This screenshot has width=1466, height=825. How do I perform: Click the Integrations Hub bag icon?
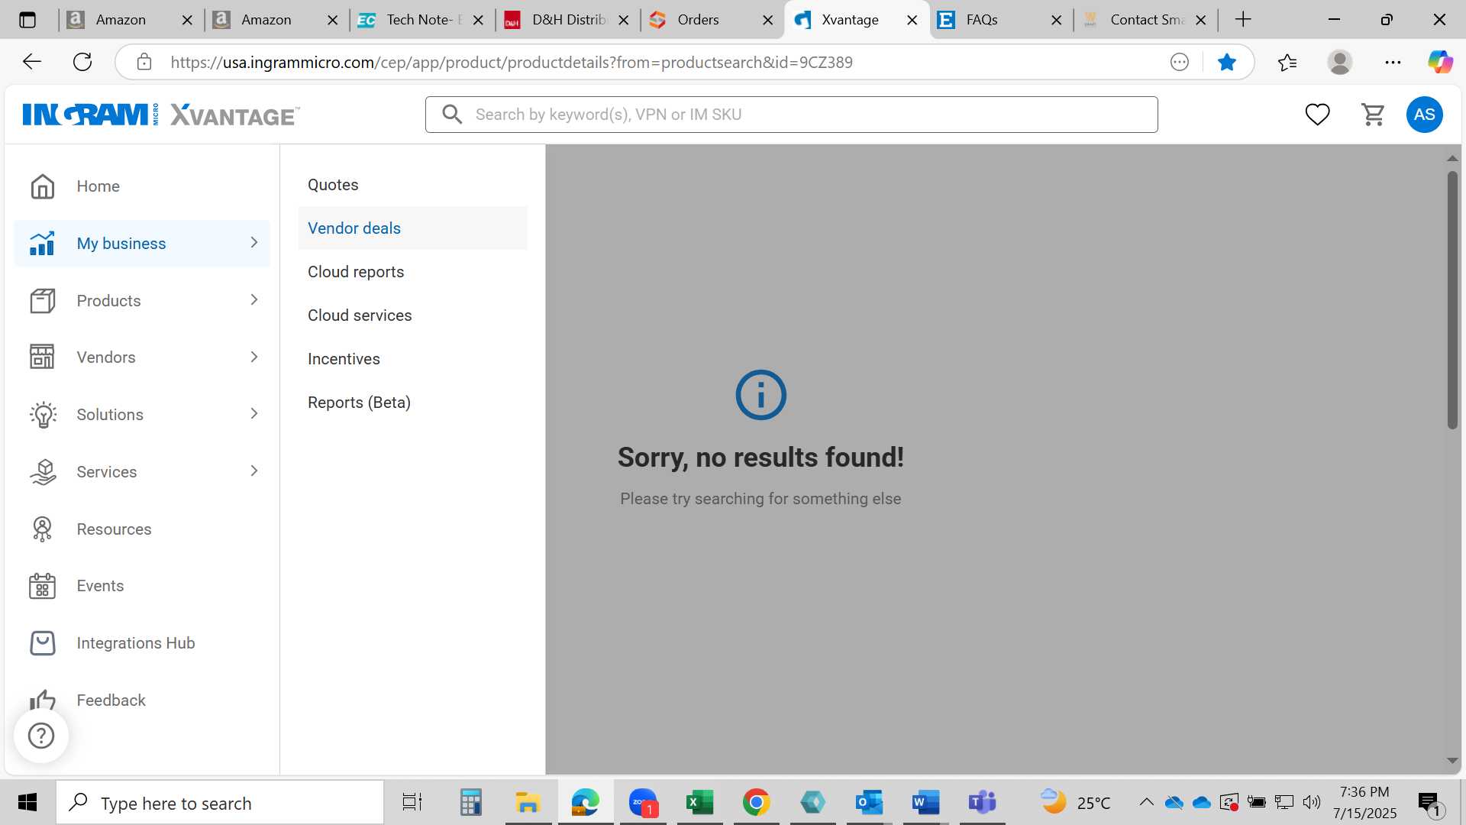tap(43, 643)
